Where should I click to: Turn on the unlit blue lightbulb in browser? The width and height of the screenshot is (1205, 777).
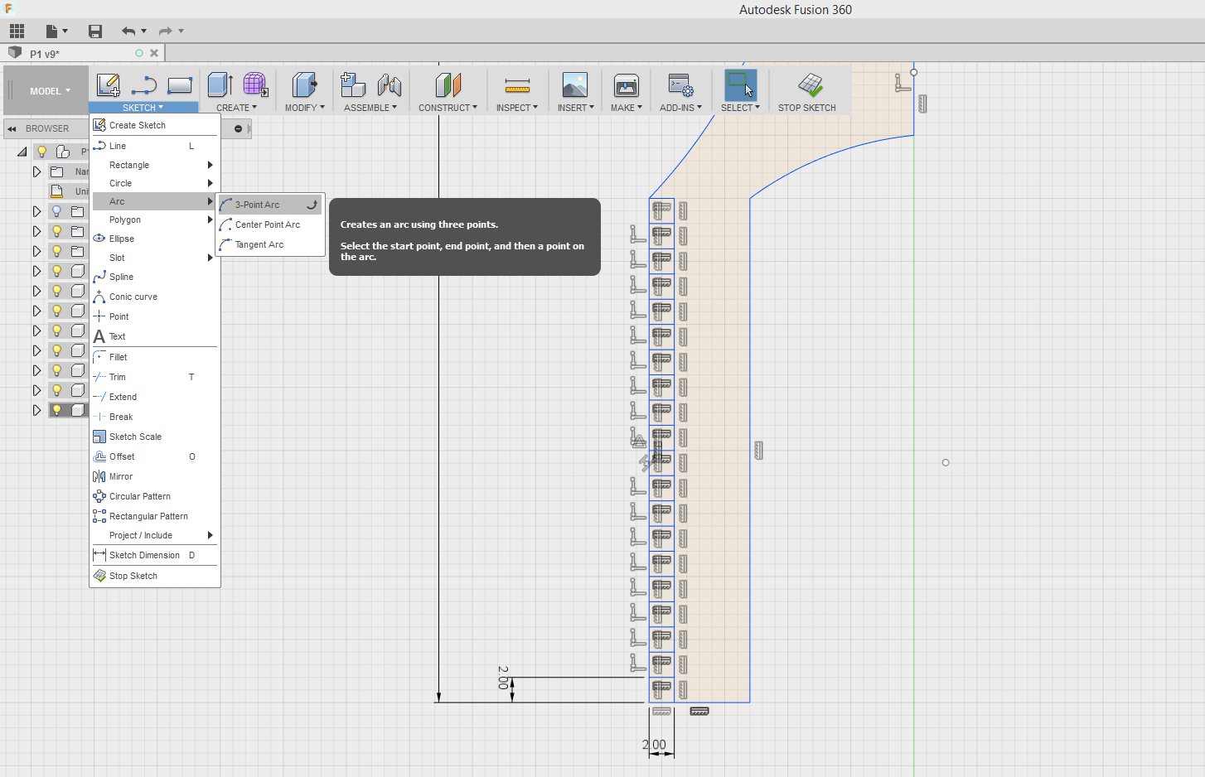[x=57, y=211]
